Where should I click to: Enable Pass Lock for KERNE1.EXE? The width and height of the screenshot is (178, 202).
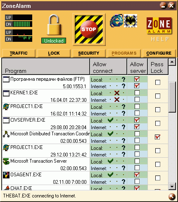(158, 96)
